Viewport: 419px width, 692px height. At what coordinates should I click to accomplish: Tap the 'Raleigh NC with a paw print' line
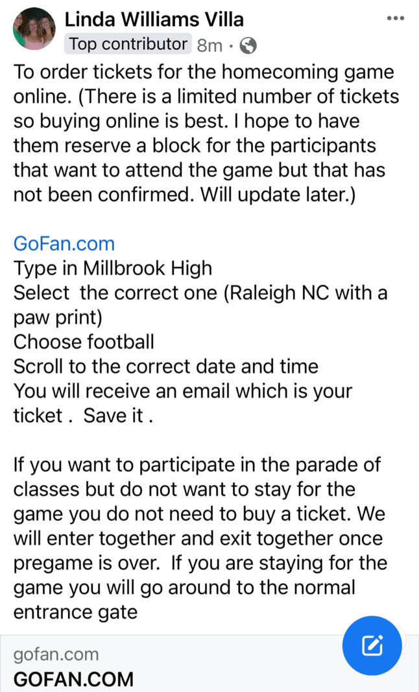tap(200, 305)
